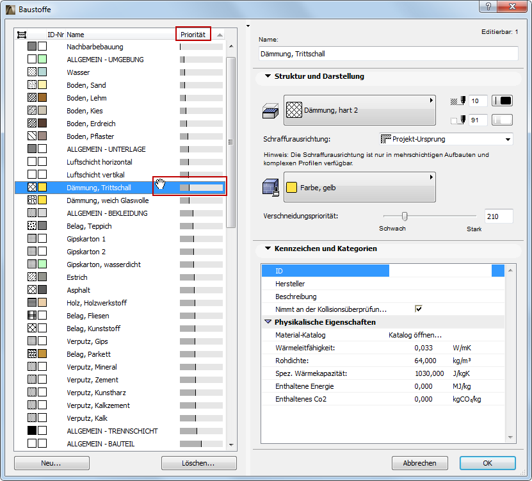This screenshot has height=481, width=532.
Task: Click the fill icon of Belag, Teppich
Action: [x=32, y=225]
